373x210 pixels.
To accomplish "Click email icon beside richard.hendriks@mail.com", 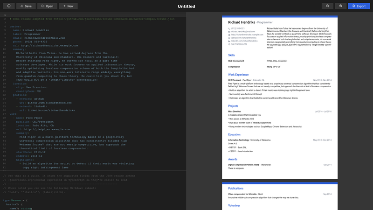I will coord(229,32).
